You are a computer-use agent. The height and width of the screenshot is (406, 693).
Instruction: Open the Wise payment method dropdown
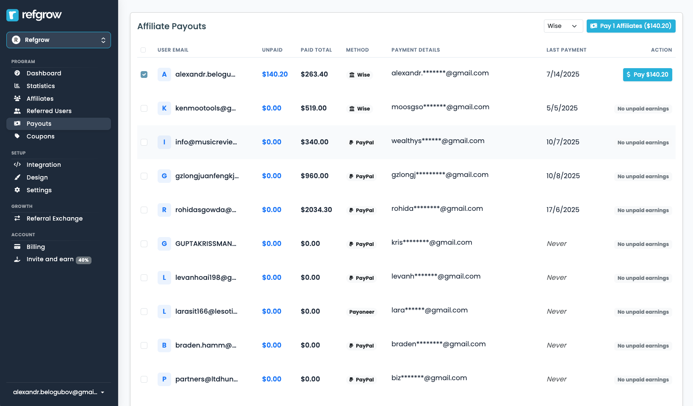563,26
